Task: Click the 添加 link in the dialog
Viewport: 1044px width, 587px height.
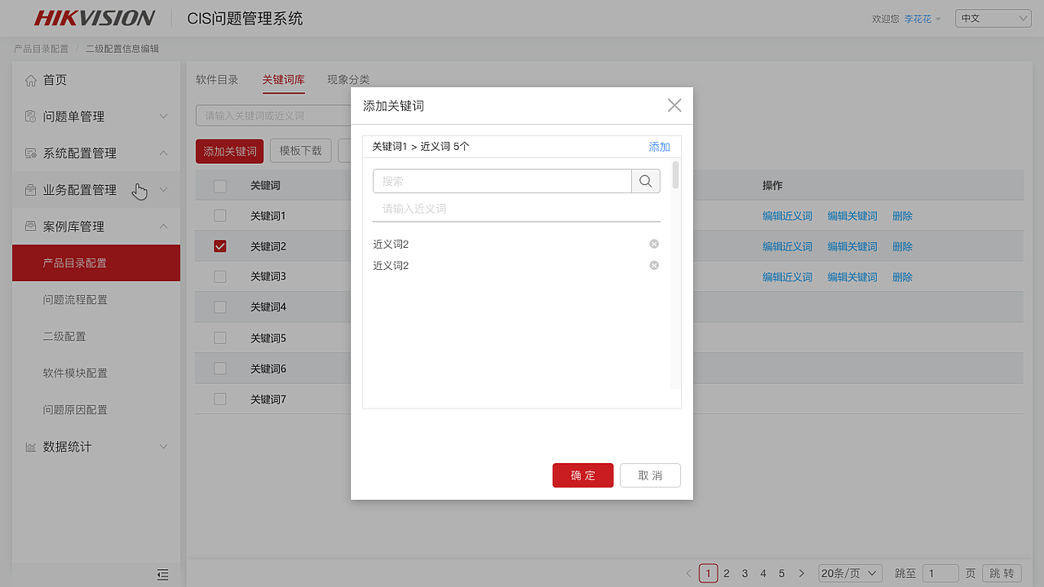Action: (659, 146)
